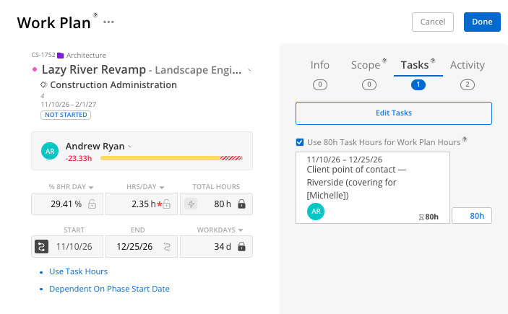Uncheck Use 80h Task Hours for Work Plan Hours

point(300,142)
